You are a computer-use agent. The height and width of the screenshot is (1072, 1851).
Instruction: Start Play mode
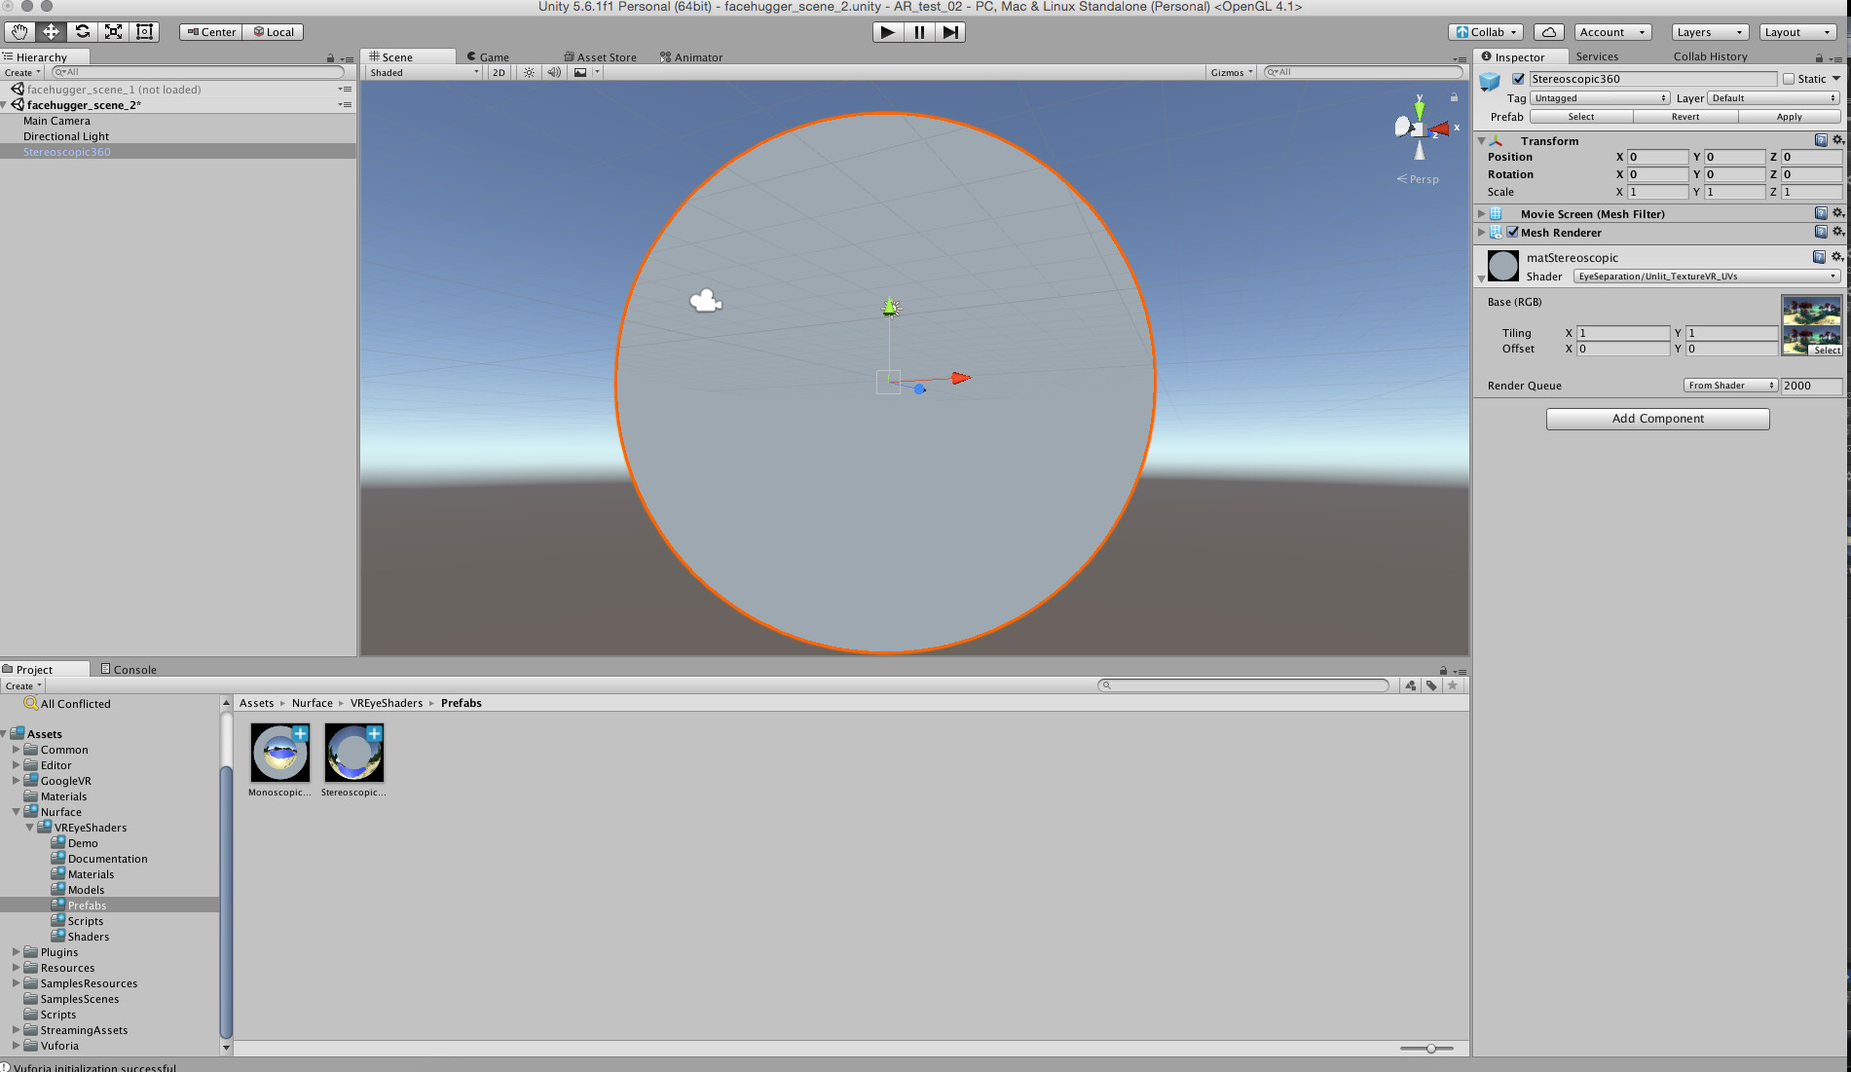(887, 32)
